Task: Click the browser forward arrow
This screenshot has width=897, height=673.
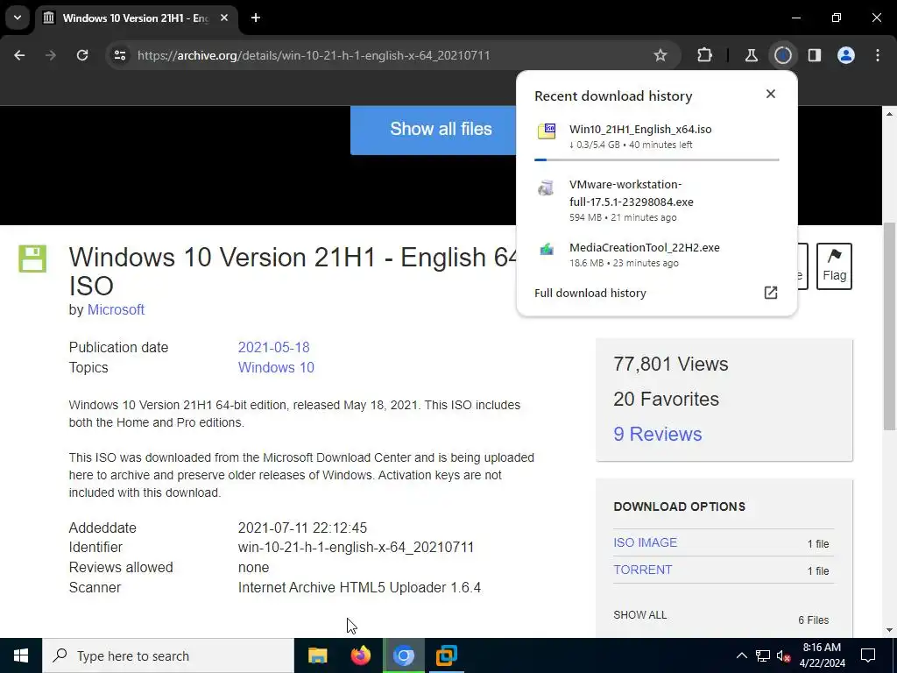Action: coord(51,55)
